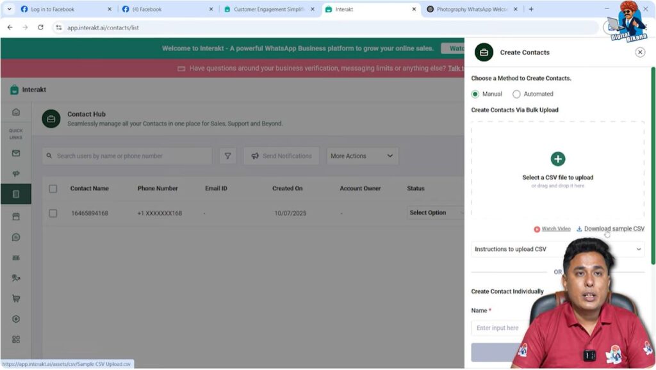The width and height of the screenshot is (656, 370).
Task: Click the Send Notifications button
Action: (x=282, y=156)
